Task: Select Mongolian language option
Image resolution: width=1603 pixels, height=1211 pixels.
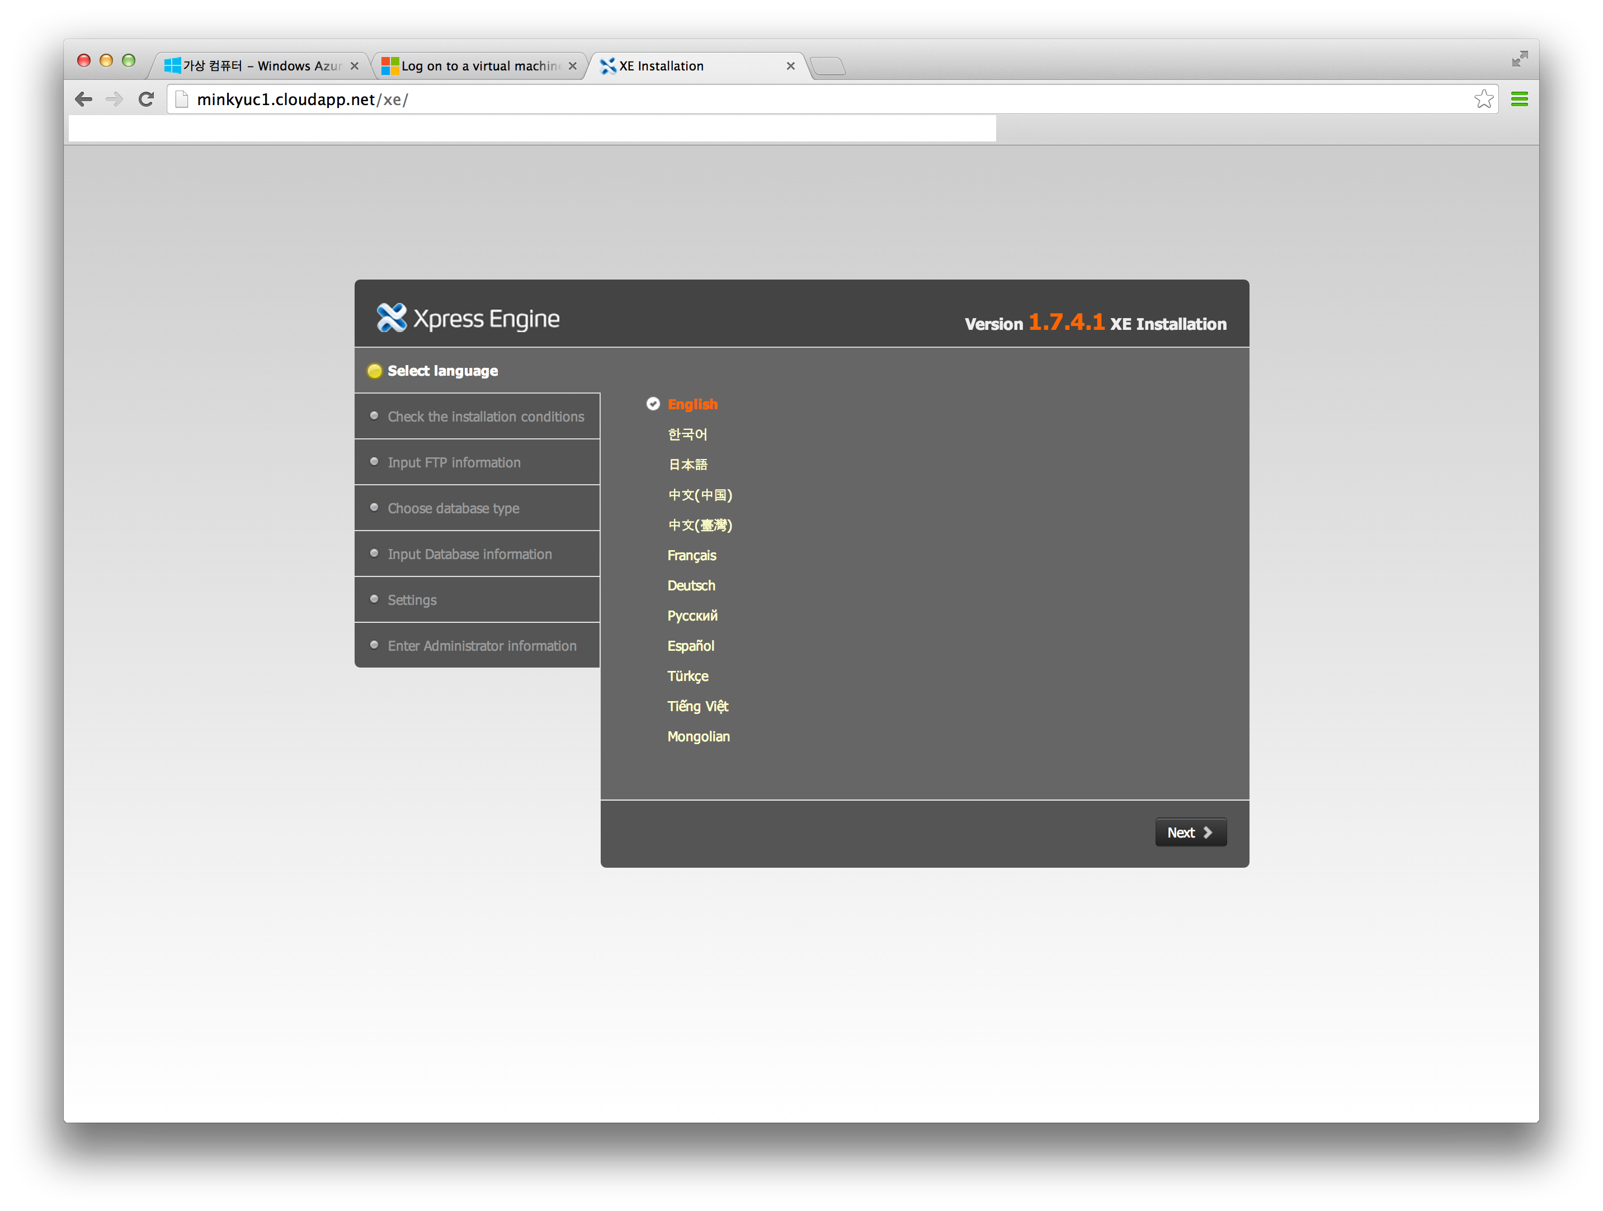Action: click(698, 736)
